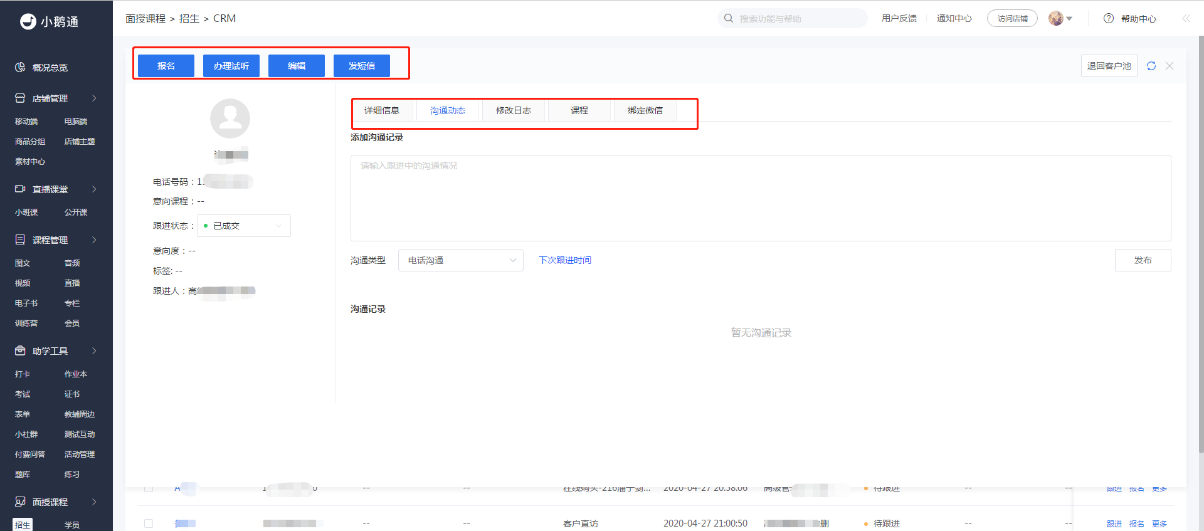Viewport: 1204px width, 531px height.
Task: Click the user avatar in header
Action: 1056,18
